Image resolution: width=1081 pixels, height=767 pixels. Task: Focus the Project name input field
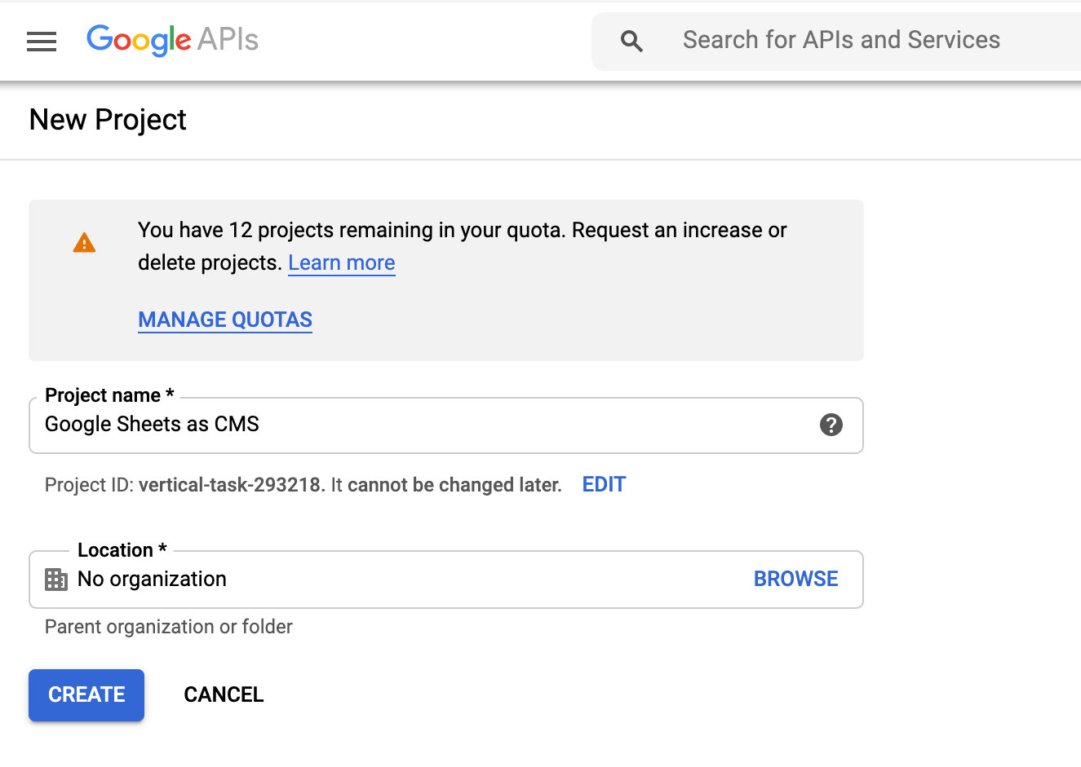click(326, 425)
